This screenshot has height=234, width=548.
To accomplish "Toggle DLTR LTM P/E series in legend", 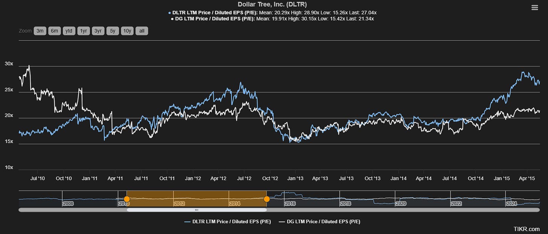I will pos(227,222).
